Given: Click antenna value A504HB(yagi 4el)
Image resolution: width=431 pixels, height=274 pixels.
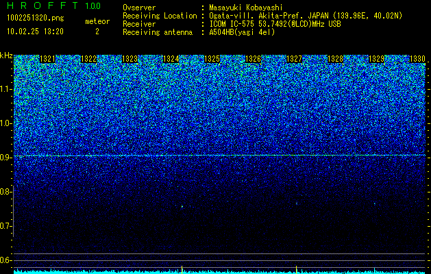Looking at the screenshot, I should (x=242, y=32).
